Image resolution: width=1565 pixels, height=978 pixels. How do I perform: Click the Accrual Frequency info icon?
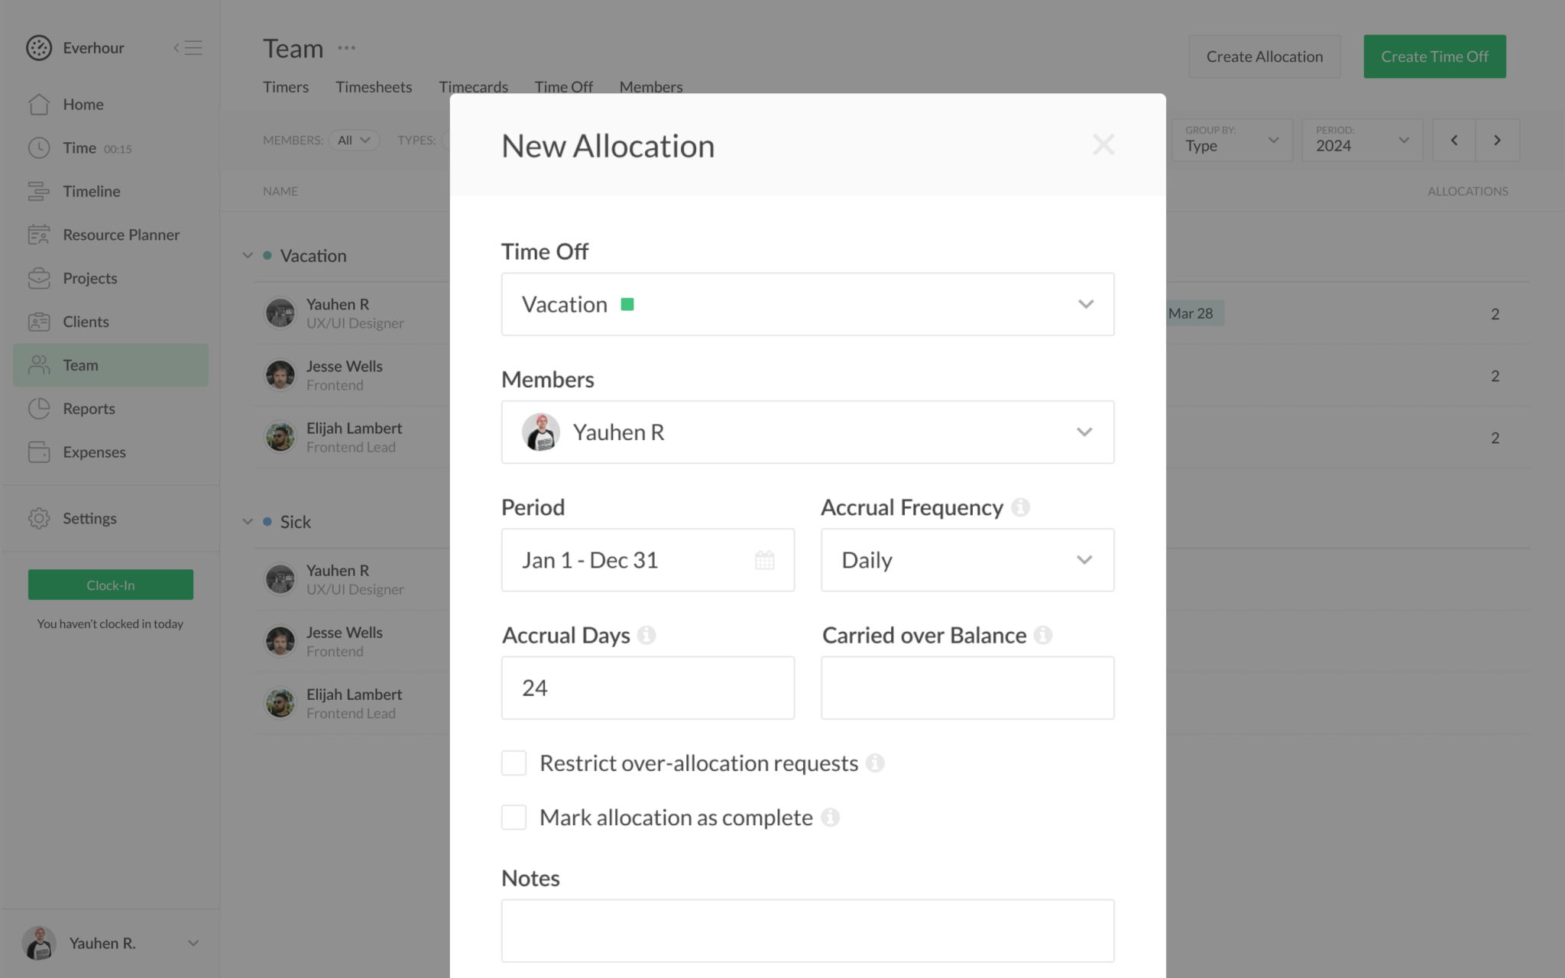[x=1022, y=506]
